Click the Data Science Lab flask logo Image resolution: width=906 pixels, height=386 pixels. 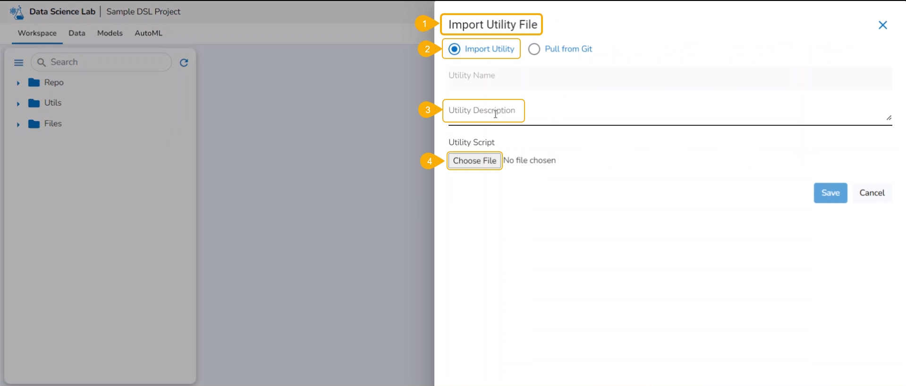point(17,12)
